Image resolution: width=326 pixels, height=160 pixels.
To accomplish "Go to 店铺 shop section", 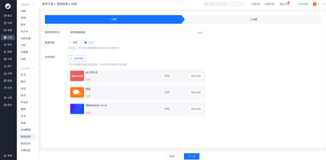I will point(5,23).
